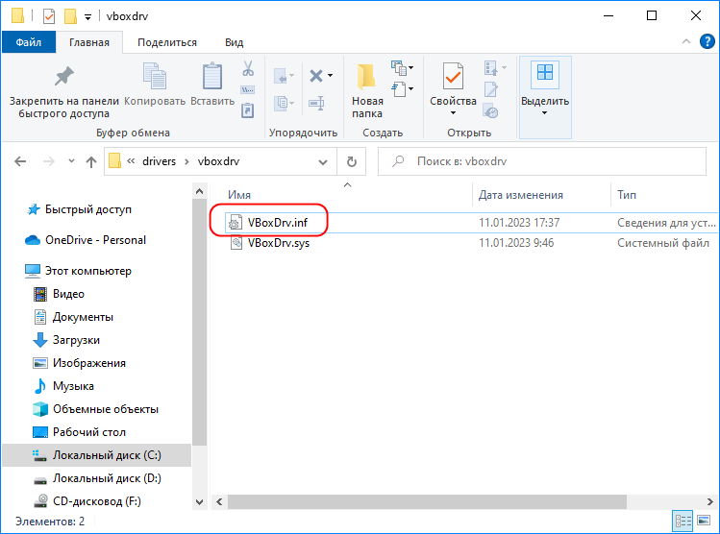Open the Quick Access Toolbar customize dropdown
Viewport: 720px width, 534px height.
click(87, 18)
